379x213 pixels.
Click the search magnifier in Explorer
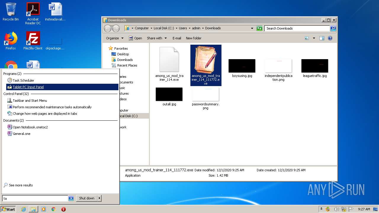(x=333, y=28)
